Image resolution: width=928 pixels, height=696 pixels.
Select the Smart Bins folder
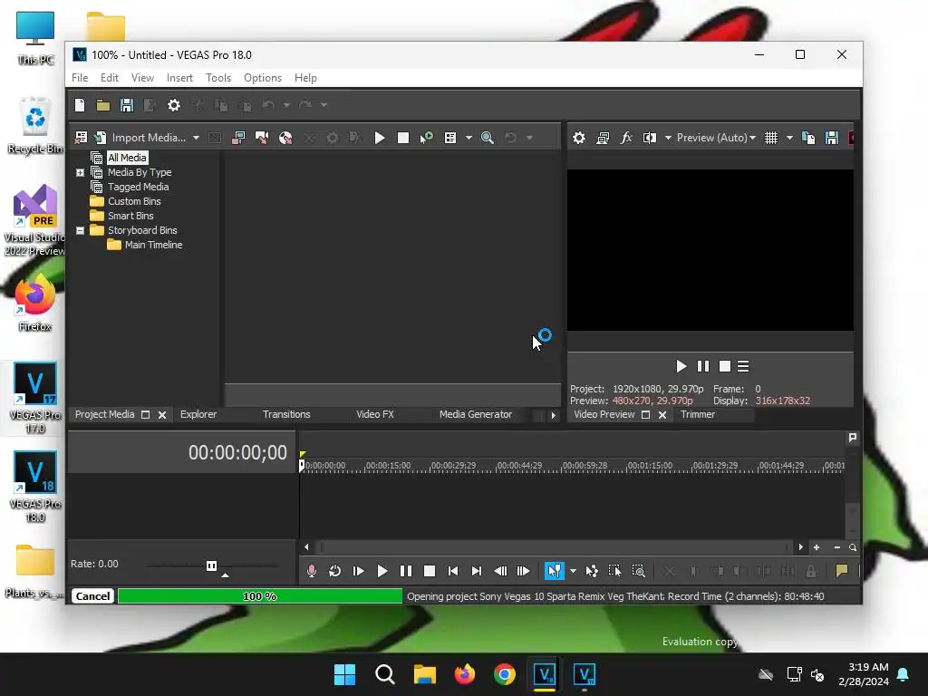click(130, 216)
